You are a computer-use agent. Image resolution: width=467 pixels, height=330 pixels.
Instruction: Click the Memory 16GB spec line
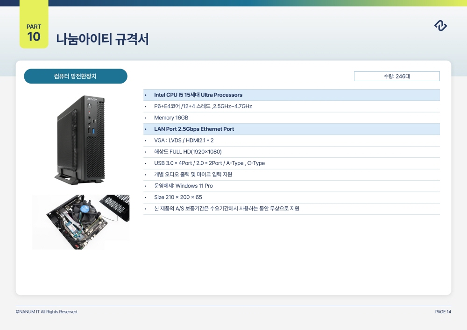171,118
